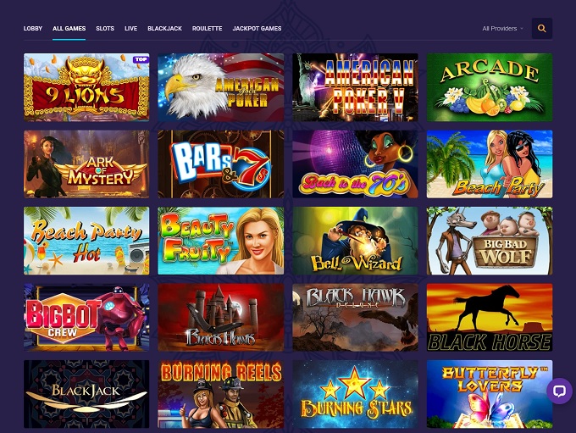Open Ark of Mystery game
This screenshot has height=433, width=576.
pos(86,164)
